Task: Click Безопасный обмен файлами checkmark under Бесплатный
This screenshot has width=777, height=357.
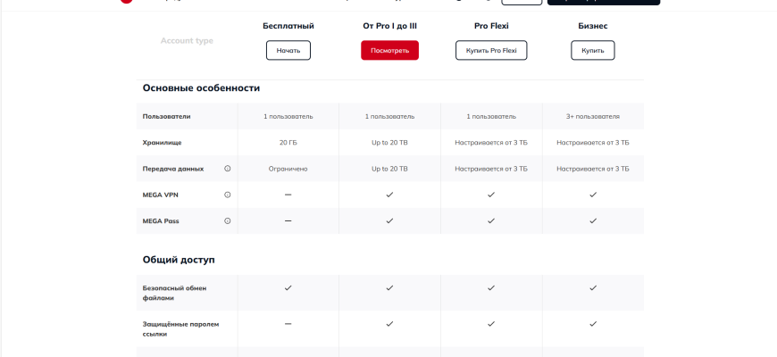Action: pyautogui.click(x=288, y=287)
